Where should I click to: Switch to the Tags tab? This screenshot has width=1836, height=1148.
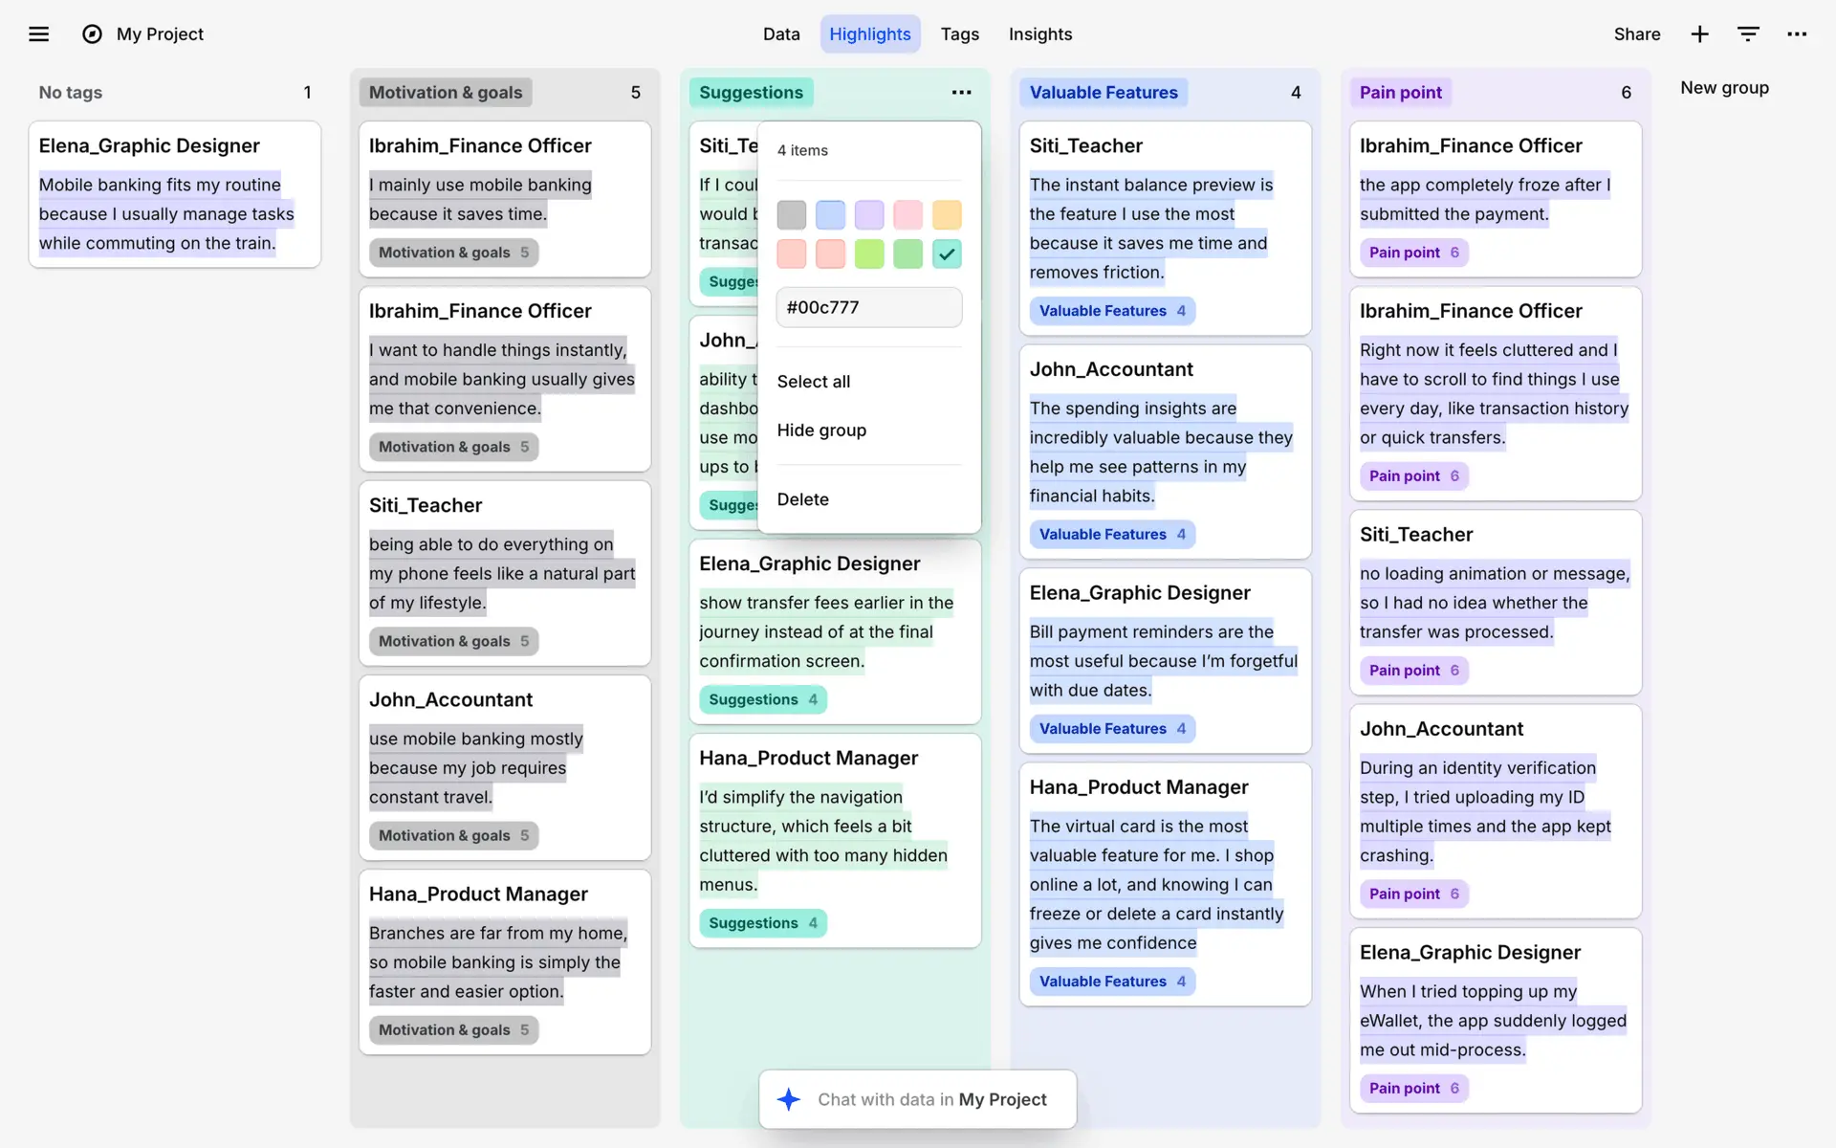pyautogui.click(x=959, y=34)
